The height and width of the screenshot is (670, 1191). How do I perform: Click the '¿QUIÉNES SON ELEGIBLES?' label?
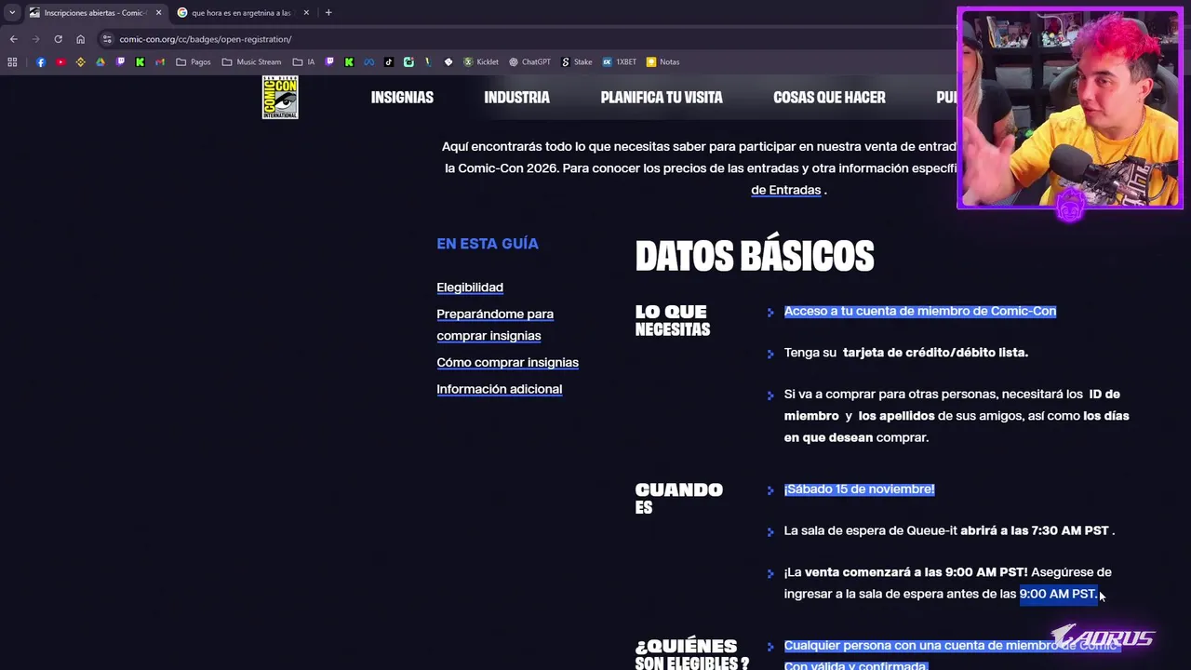pyautogui.click(x=691, y=654)
